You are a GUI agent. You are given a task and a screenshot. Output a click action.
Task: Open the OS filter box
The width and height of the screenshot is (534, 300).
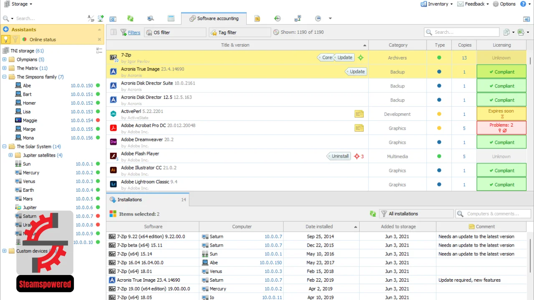(175, 32)
